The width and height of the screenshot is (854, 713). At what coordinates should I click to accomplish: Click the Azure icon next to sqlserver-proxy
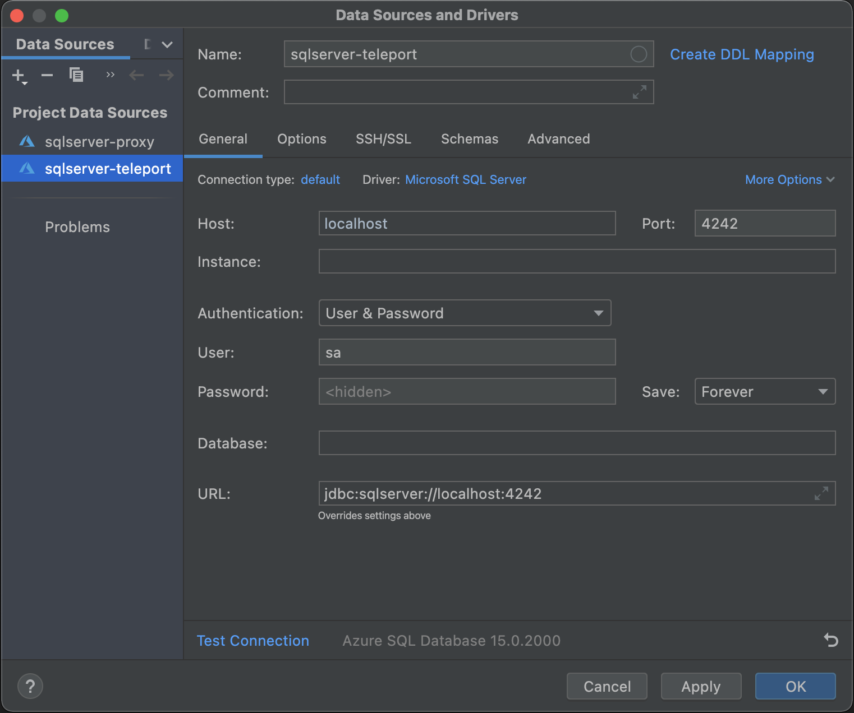pyautogui.click(x=26, y=141)
